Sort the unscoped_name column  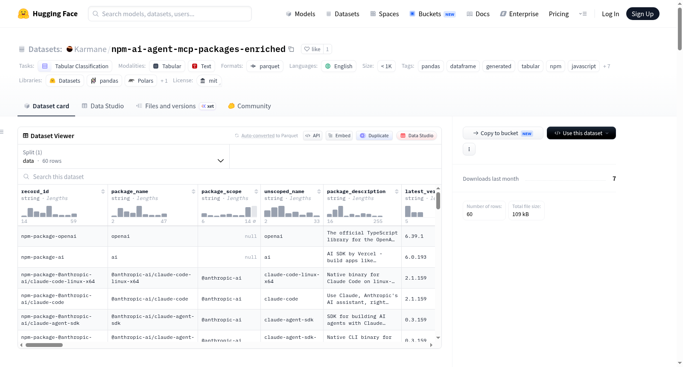[x=319, y=191]
